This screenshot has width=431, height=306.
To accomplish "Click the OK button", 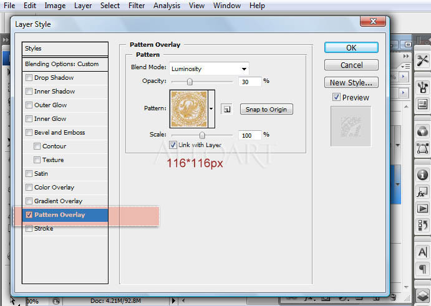I will (351, 47).
